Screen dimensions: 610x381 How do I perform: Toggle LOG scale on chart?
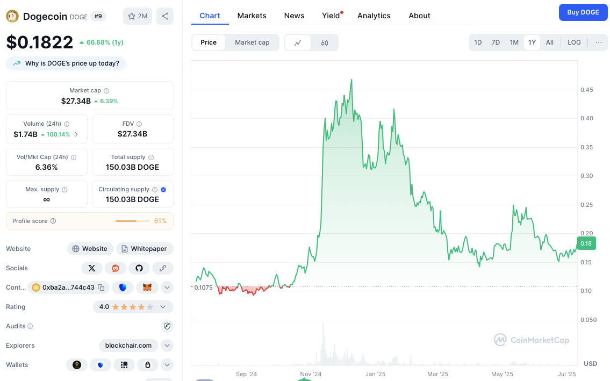pos(574,42)
